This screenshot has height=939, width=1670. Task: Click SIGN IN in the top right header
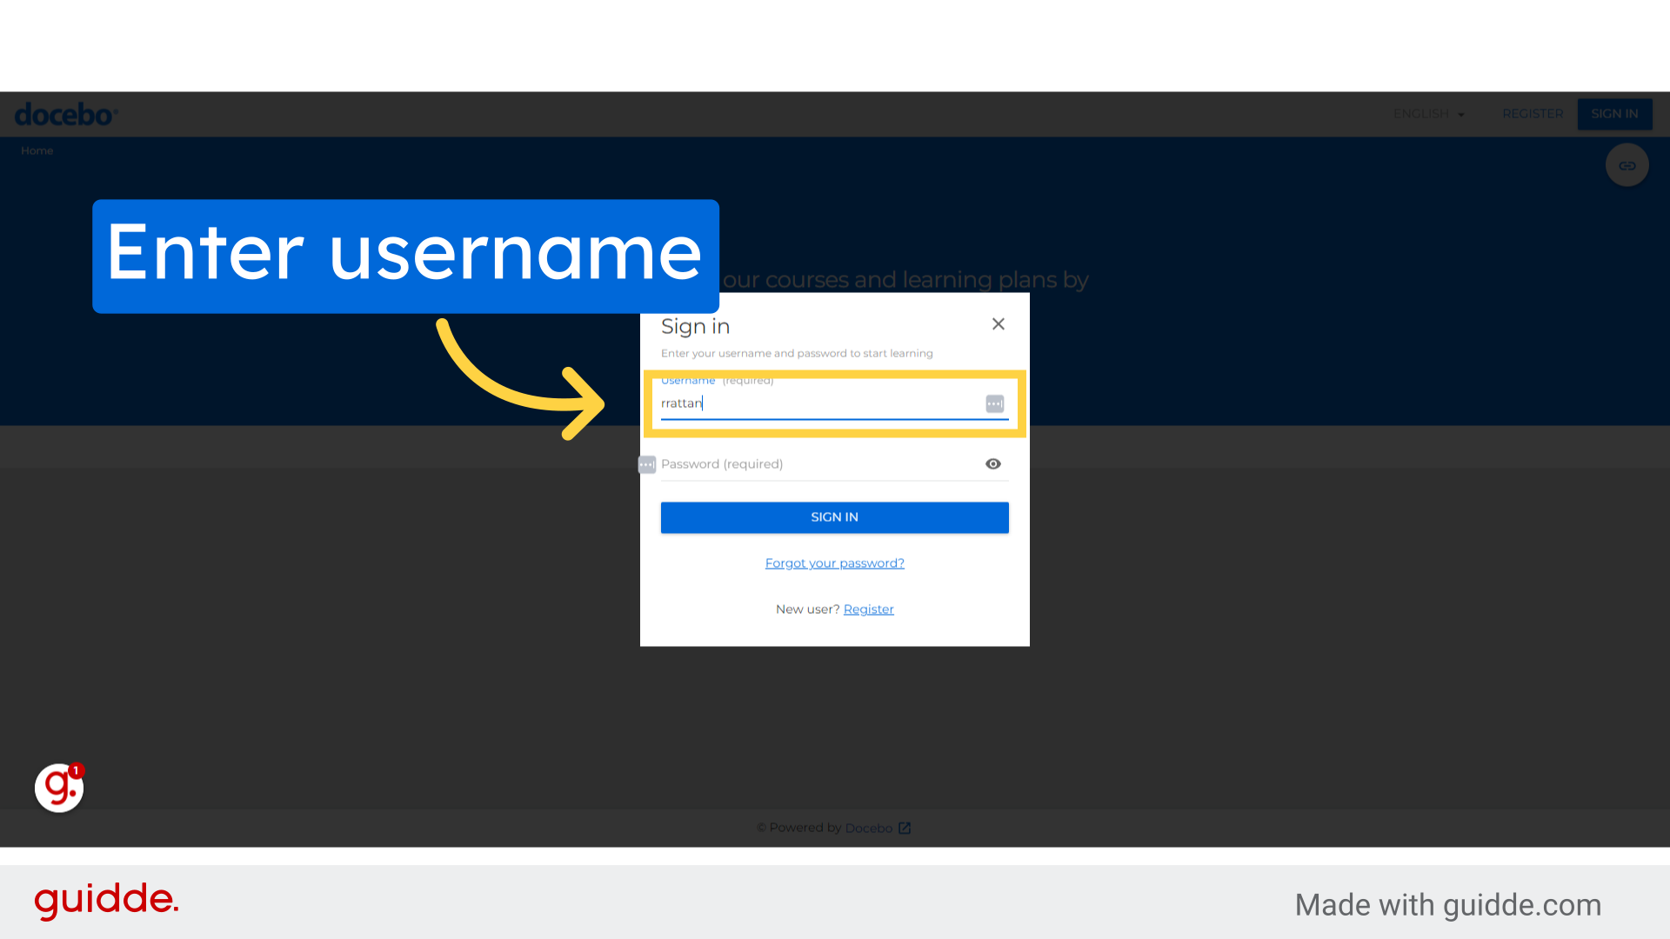click(x=1614, y=114)
